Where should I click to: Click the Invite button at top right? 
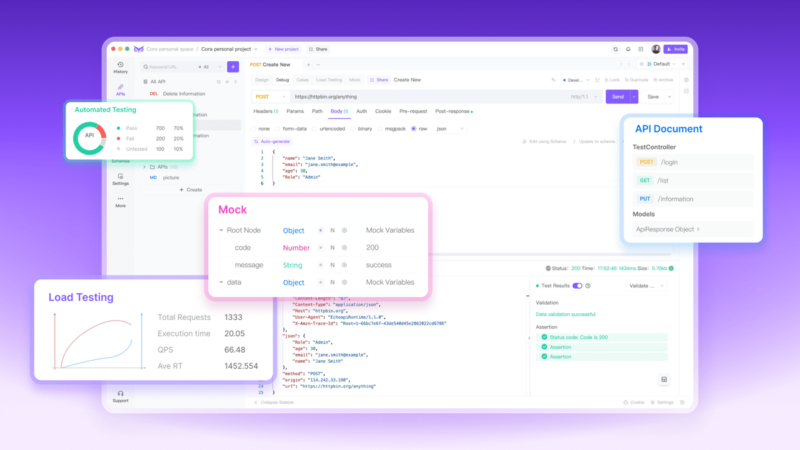point(675,49)
